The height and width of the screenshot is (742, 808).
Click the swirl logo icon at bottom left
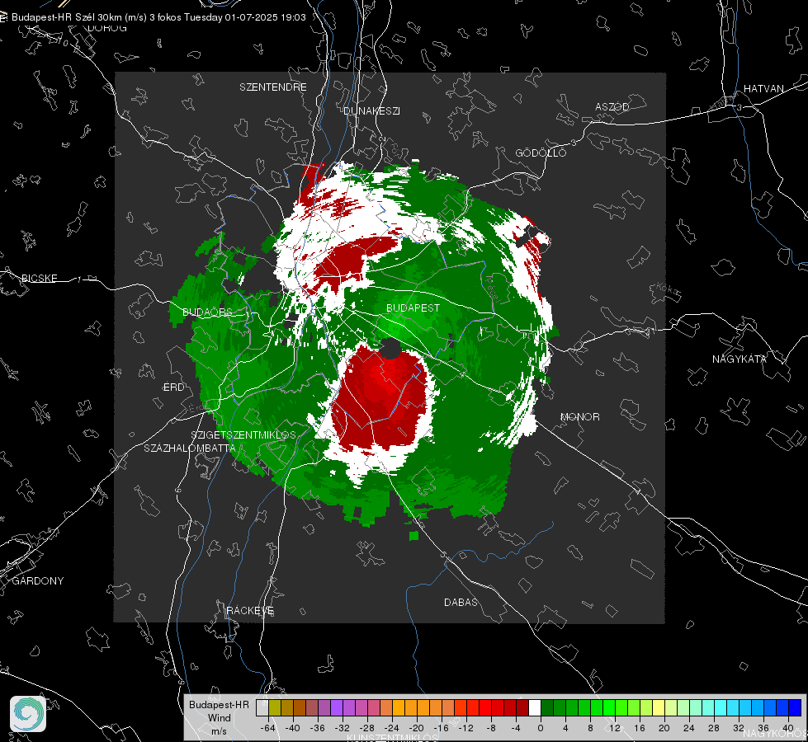tap(28, 714)
